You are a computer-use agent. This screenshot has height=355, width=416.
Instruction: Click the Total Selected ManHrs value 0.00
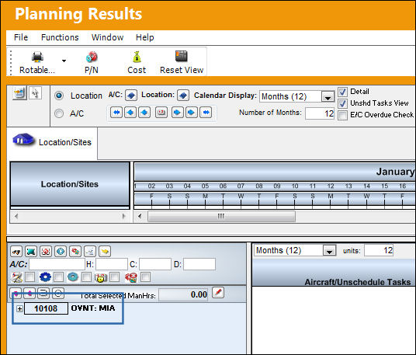pos(183,294)
